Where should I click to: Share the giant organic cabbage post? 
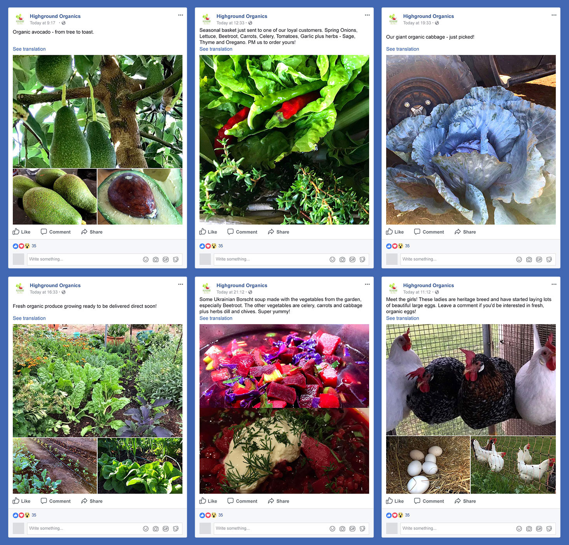(465, 232)
